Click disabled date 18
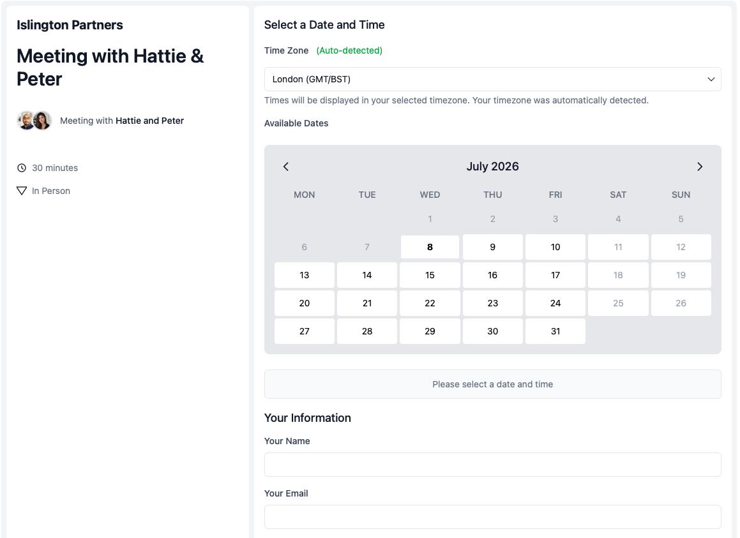This screenshot has height=538, width=740. tap(618, 275)
